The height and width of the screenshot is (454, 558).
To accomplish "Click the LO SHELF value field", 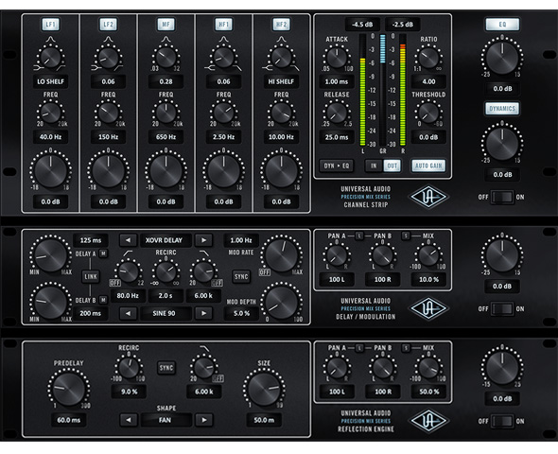I will click(50, 81).
